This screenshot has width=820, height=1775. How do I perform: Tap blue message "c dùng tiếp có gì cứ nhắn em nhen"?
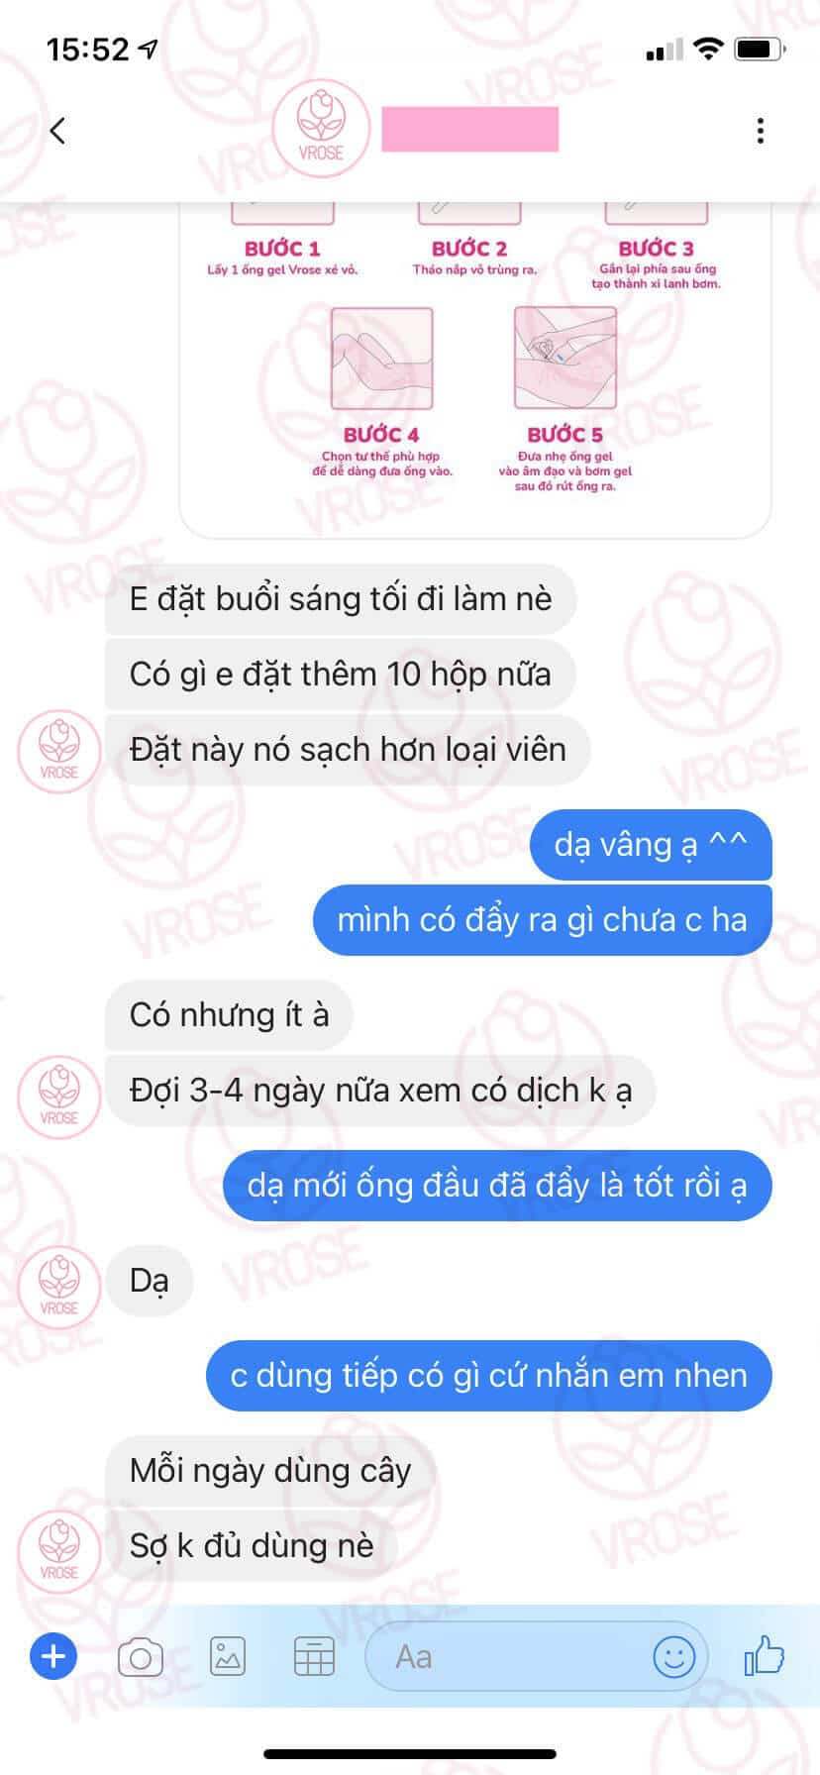pyautogui.click(x=488, y=1376)
